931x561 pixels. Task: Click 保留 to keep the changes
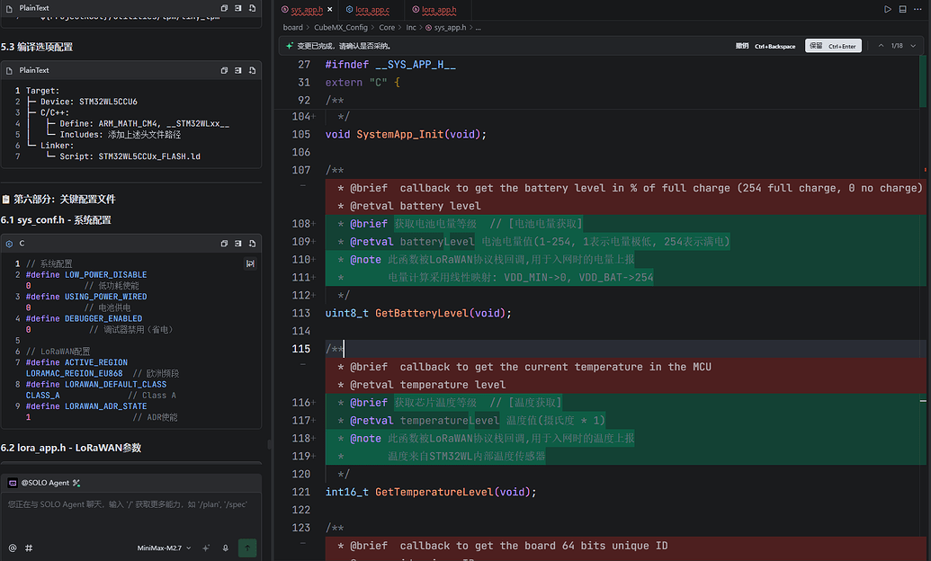[x=833, y=46]
